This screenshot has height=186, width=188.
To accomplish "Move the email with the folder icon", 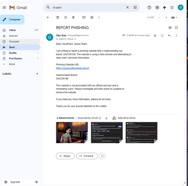I will (92, 17).
